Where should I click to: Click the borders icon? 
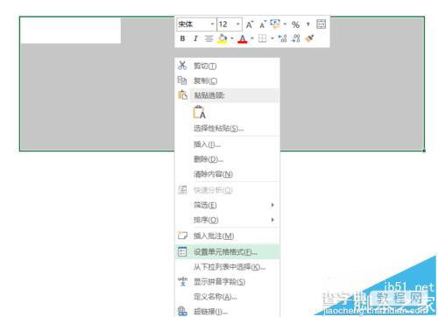263,39
